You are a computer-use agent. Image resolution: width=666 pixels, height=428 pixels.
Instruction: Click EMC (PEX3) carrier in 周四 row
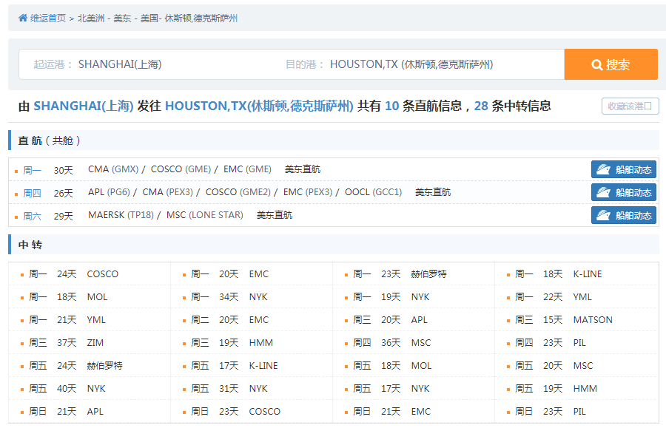point(308,192)
